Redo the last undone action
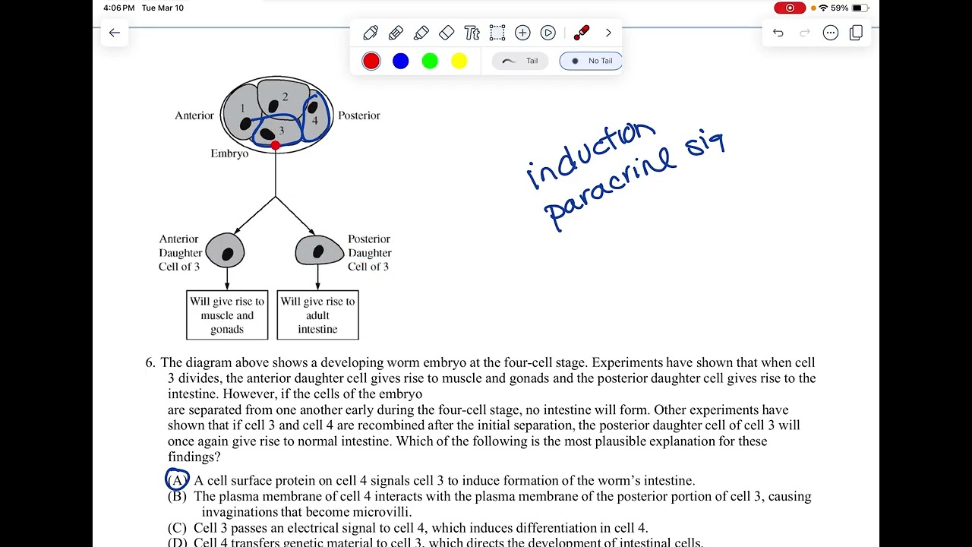 coord(805,33)
